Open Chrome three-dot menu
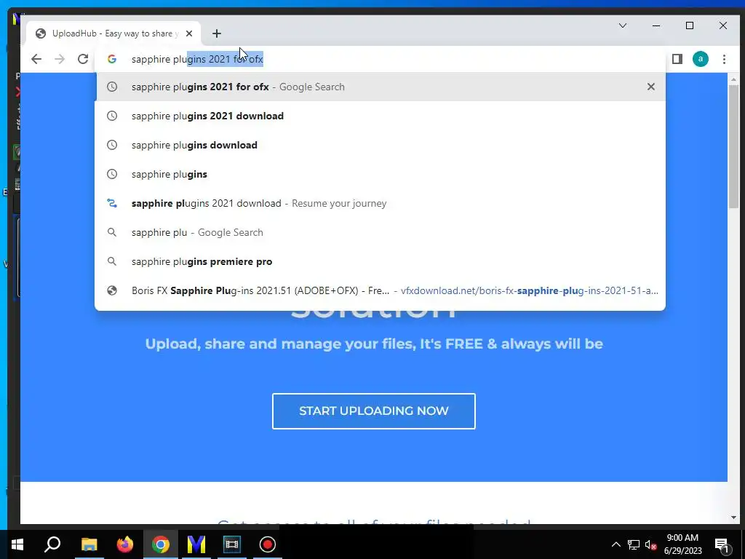Viewport: 745px width, 559px height. click(724, 59)
